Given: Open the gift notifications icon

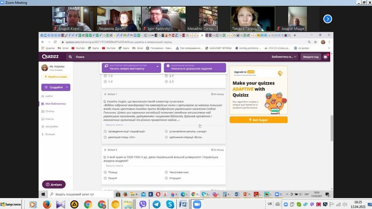Looking at the screenshot, I should click(x=325, y=57).
